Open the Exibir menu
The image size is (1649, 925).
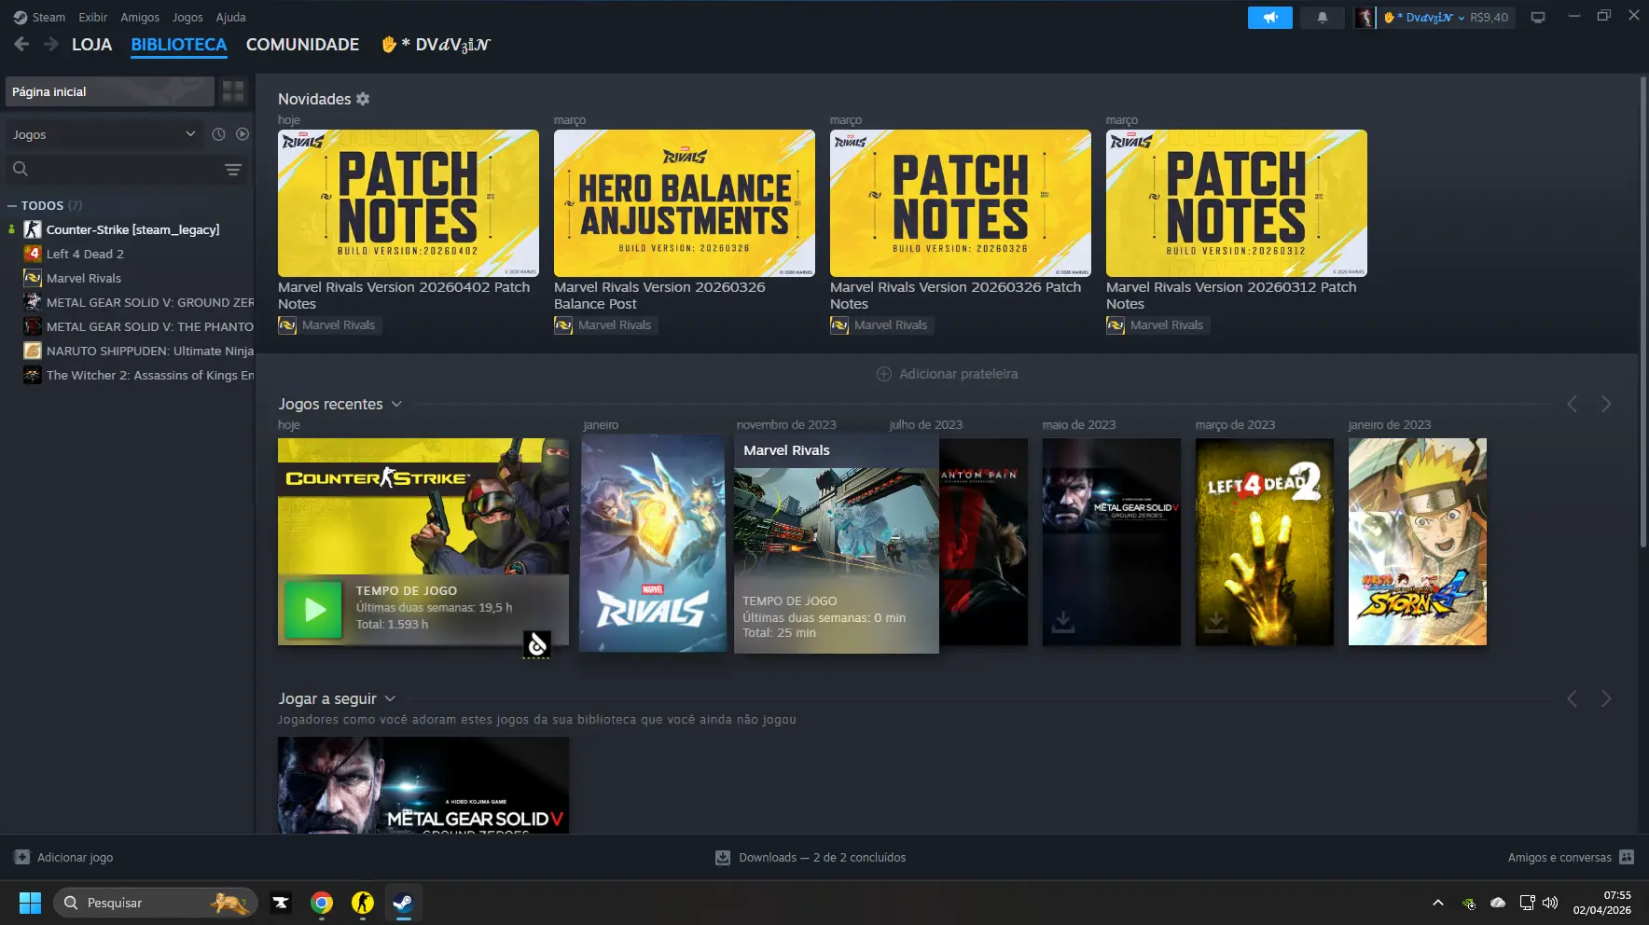coord(92,17)
